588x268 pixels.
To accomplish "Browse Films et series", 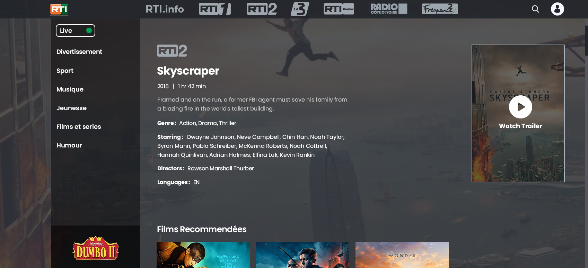I will click(79, 127).
